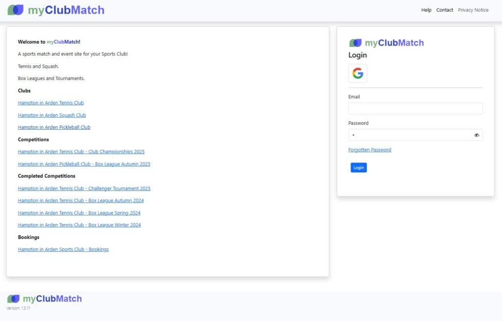This screenshot has width=502, height=325.
Task: Open the Privacy Notice link
Action: tap(473, 10)
